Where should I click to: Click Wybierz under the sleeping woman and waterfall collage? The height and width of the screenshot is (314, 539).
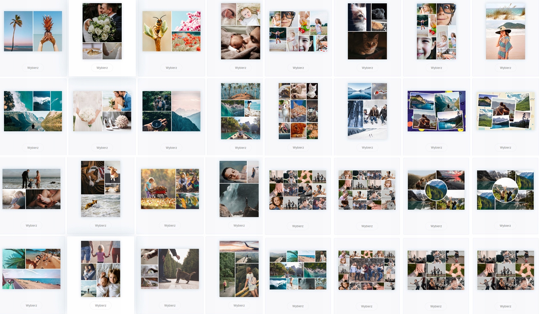click(x=239, y=226)
